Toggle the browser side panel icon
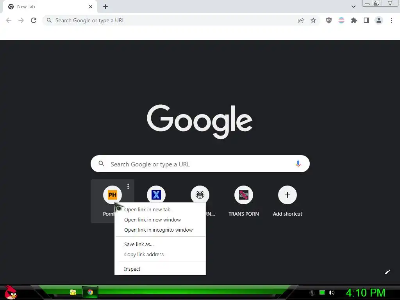Screen dimensions: 400x300 coord(366,20)
